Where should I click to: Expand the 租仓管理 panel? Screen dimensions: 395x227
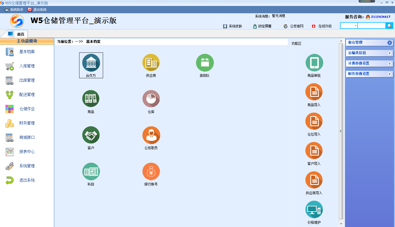tap(389, 43)
